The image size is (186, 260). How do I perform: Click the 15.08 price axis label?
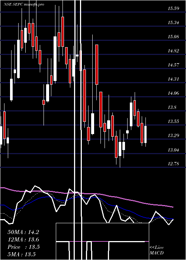(173, 37)
